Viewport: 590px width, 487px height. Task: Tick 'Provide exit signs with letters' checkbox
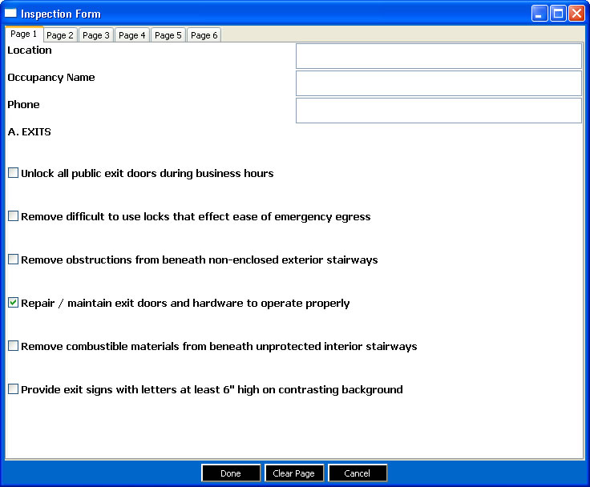(x=13, y=389)
